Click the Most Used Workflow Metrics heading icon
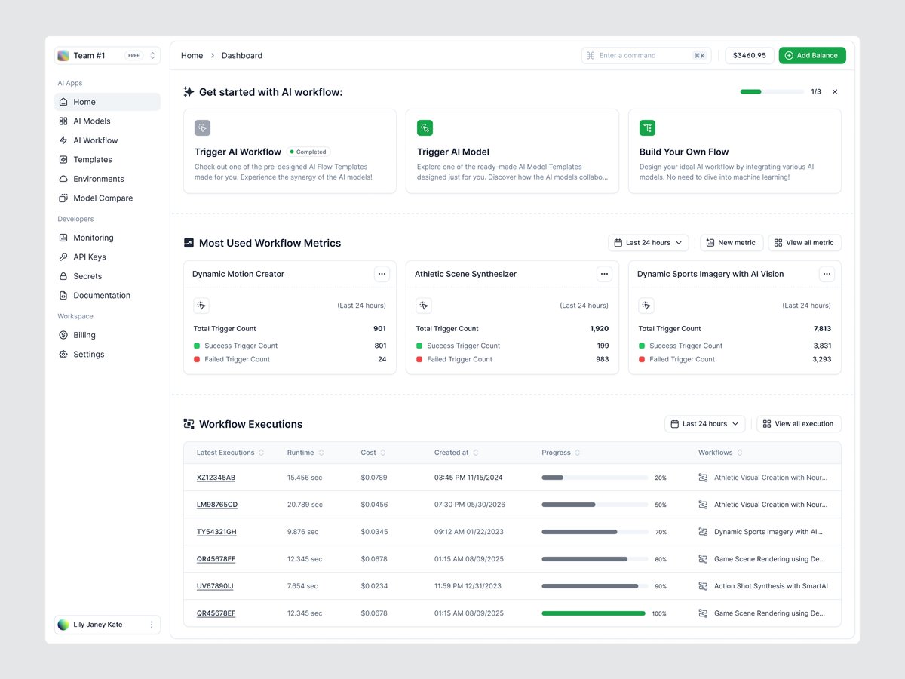 click(189, 243)
